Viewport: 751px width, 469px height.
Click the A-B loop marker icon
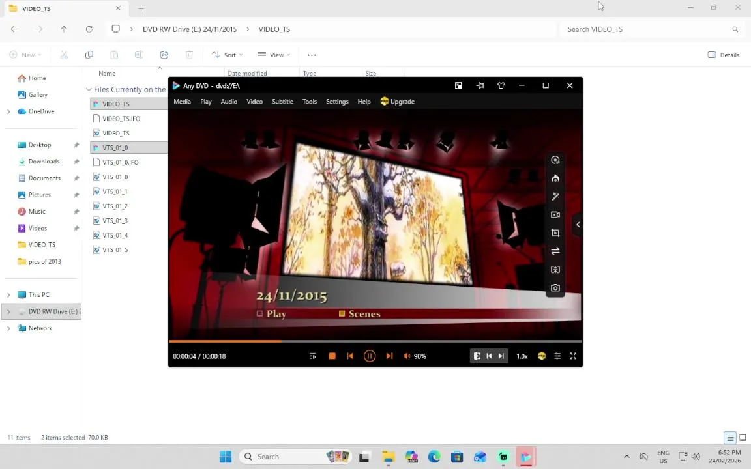[x=477, y=356]
